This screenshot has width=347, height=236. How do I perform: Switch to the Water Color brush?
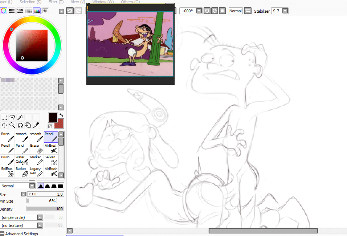[x=22, y=160]
